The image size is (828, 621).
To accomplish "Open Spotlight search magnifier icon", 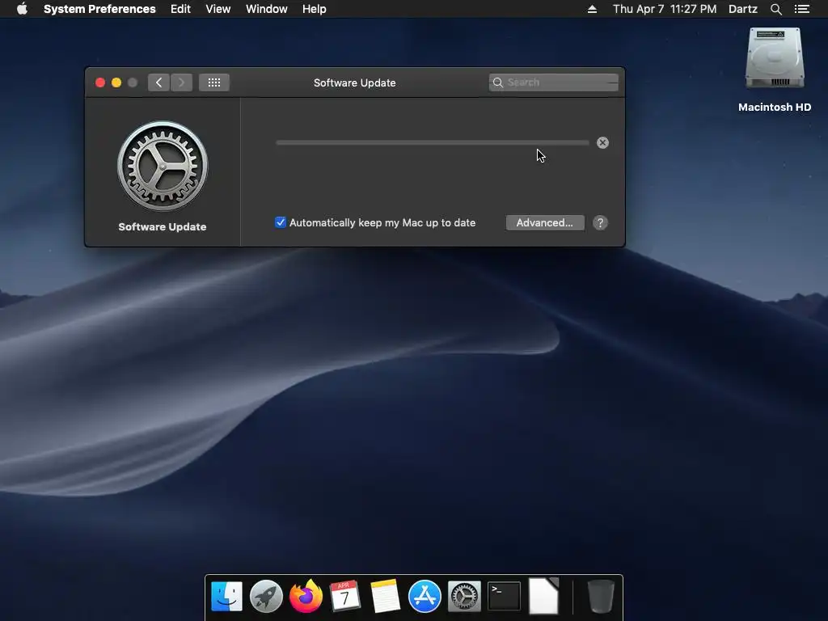I will (775, 9).
